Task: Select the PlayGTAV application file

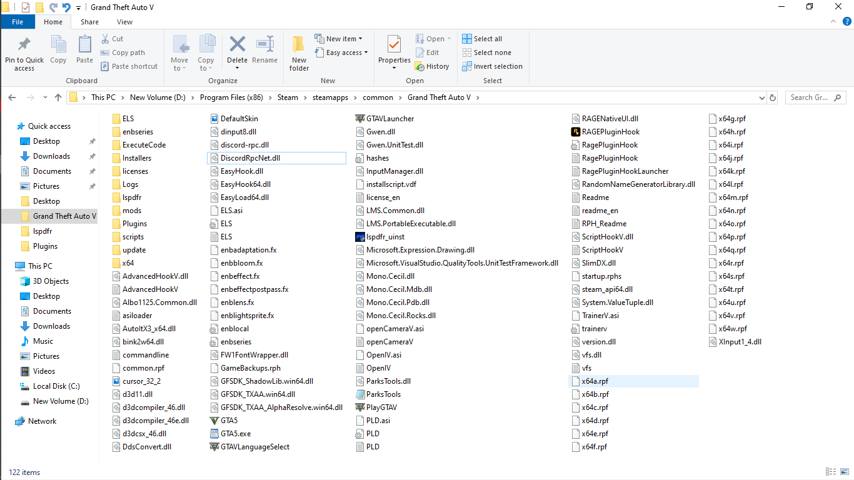Action: point(376,407)
